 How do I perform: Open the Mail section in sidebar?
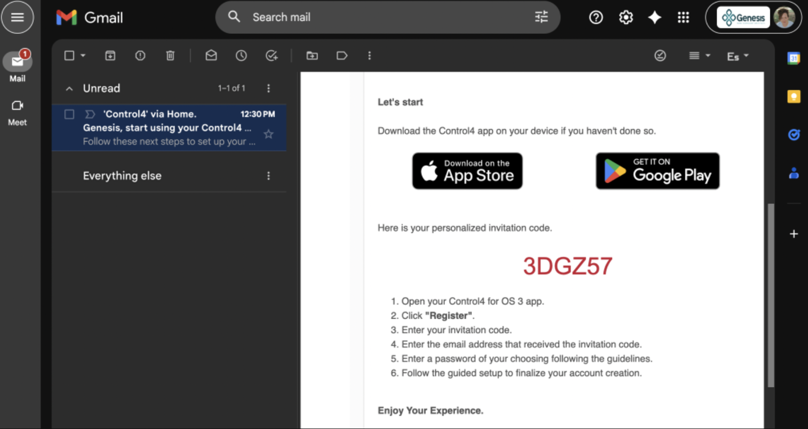tap(17, 67)
